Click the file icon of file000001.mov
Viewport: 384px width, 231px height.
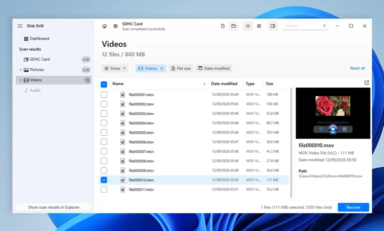coord(123,95)
